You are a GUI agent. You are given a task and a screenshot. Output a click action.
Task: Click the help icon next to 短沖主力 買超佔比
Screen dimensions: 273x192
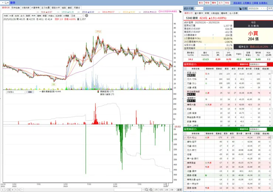click(x=271, y=47)
